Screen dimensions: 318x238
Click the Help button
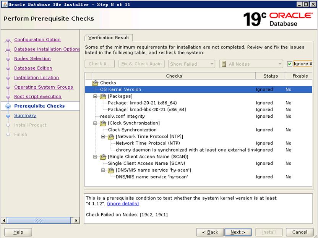pyautogui.click(x=18, y=232)
